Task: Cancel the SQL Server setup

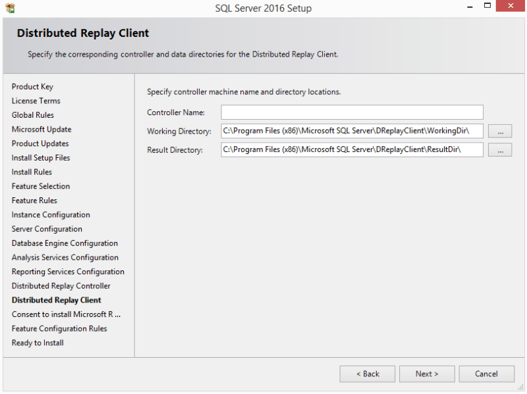Action: [x=486, y=374]
